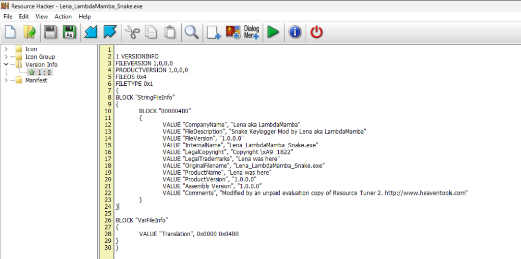This screenshot has height=259, width=521.
Task: Go to next resource arrow icon
Action: 110,32
